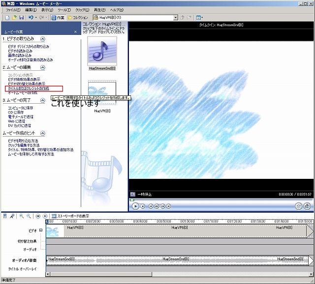Zoom out the timeline with the magnifier minus
This screenshot has height=284, width=315.
pyautogui.click(x=29, y=216)
